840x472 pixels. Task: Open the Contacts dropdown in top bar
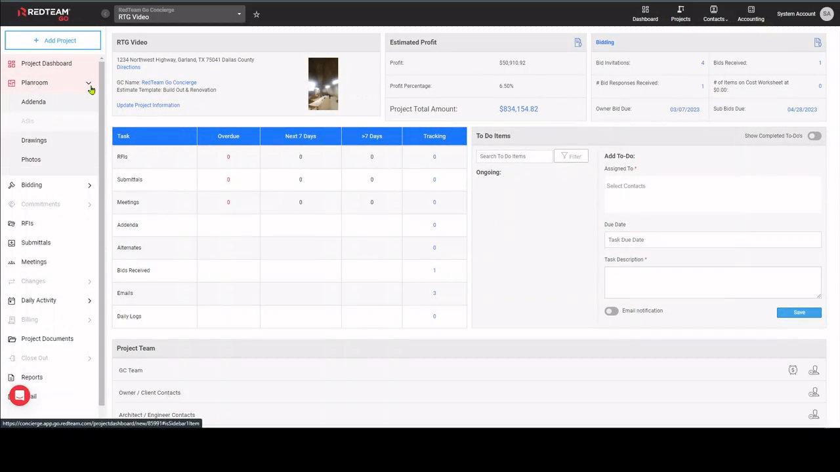715,13
